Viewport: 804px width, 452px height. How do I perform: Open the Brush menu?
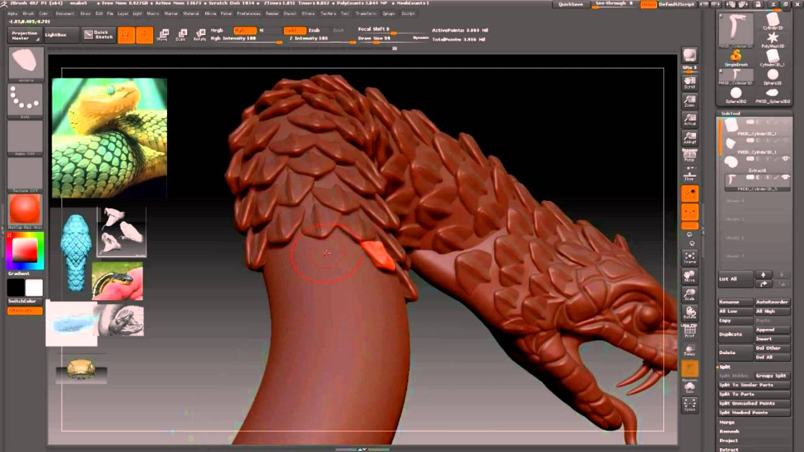28,13
